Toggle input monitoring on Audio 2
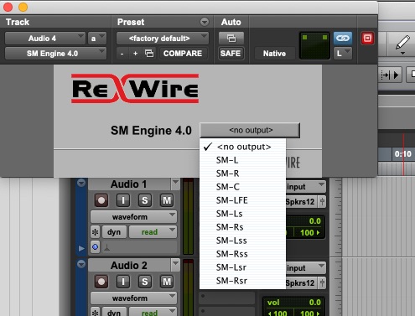The width and height of the screenshot is (415, 316). 123,282
